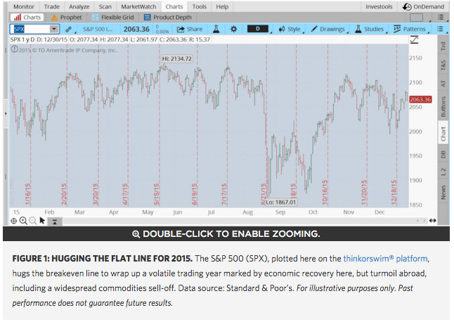Open the Scan tab
The width and height of the screenshot is (454, 322).
[105, 6]
